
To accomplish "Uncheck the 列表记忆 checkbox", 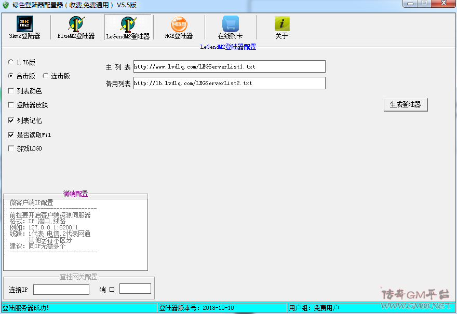I will pos(11,120).
